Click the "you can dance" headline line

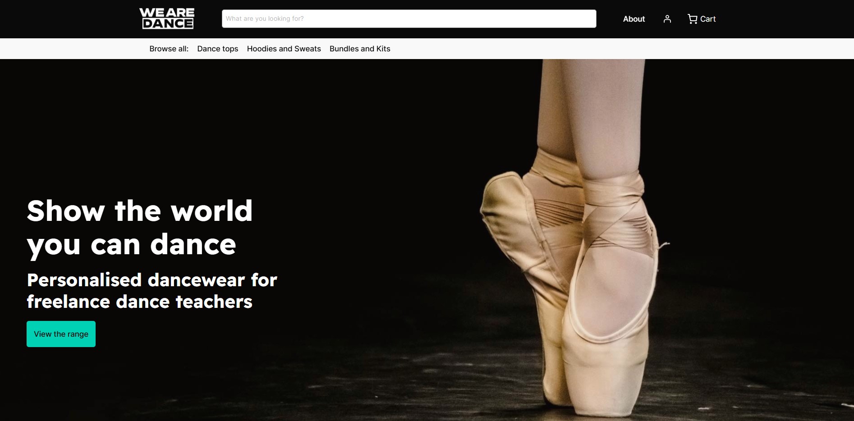pyautogui.click(x=131, y=245)
